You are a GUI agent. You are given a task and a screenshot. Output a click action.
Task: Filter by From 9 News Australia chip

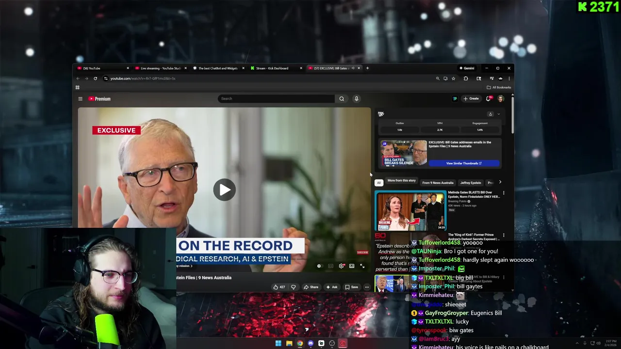click(438, 183)
